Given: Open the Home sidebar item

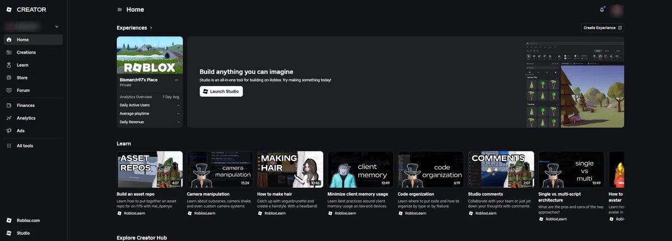Looking at the screenshot, I should pos(33,40).
